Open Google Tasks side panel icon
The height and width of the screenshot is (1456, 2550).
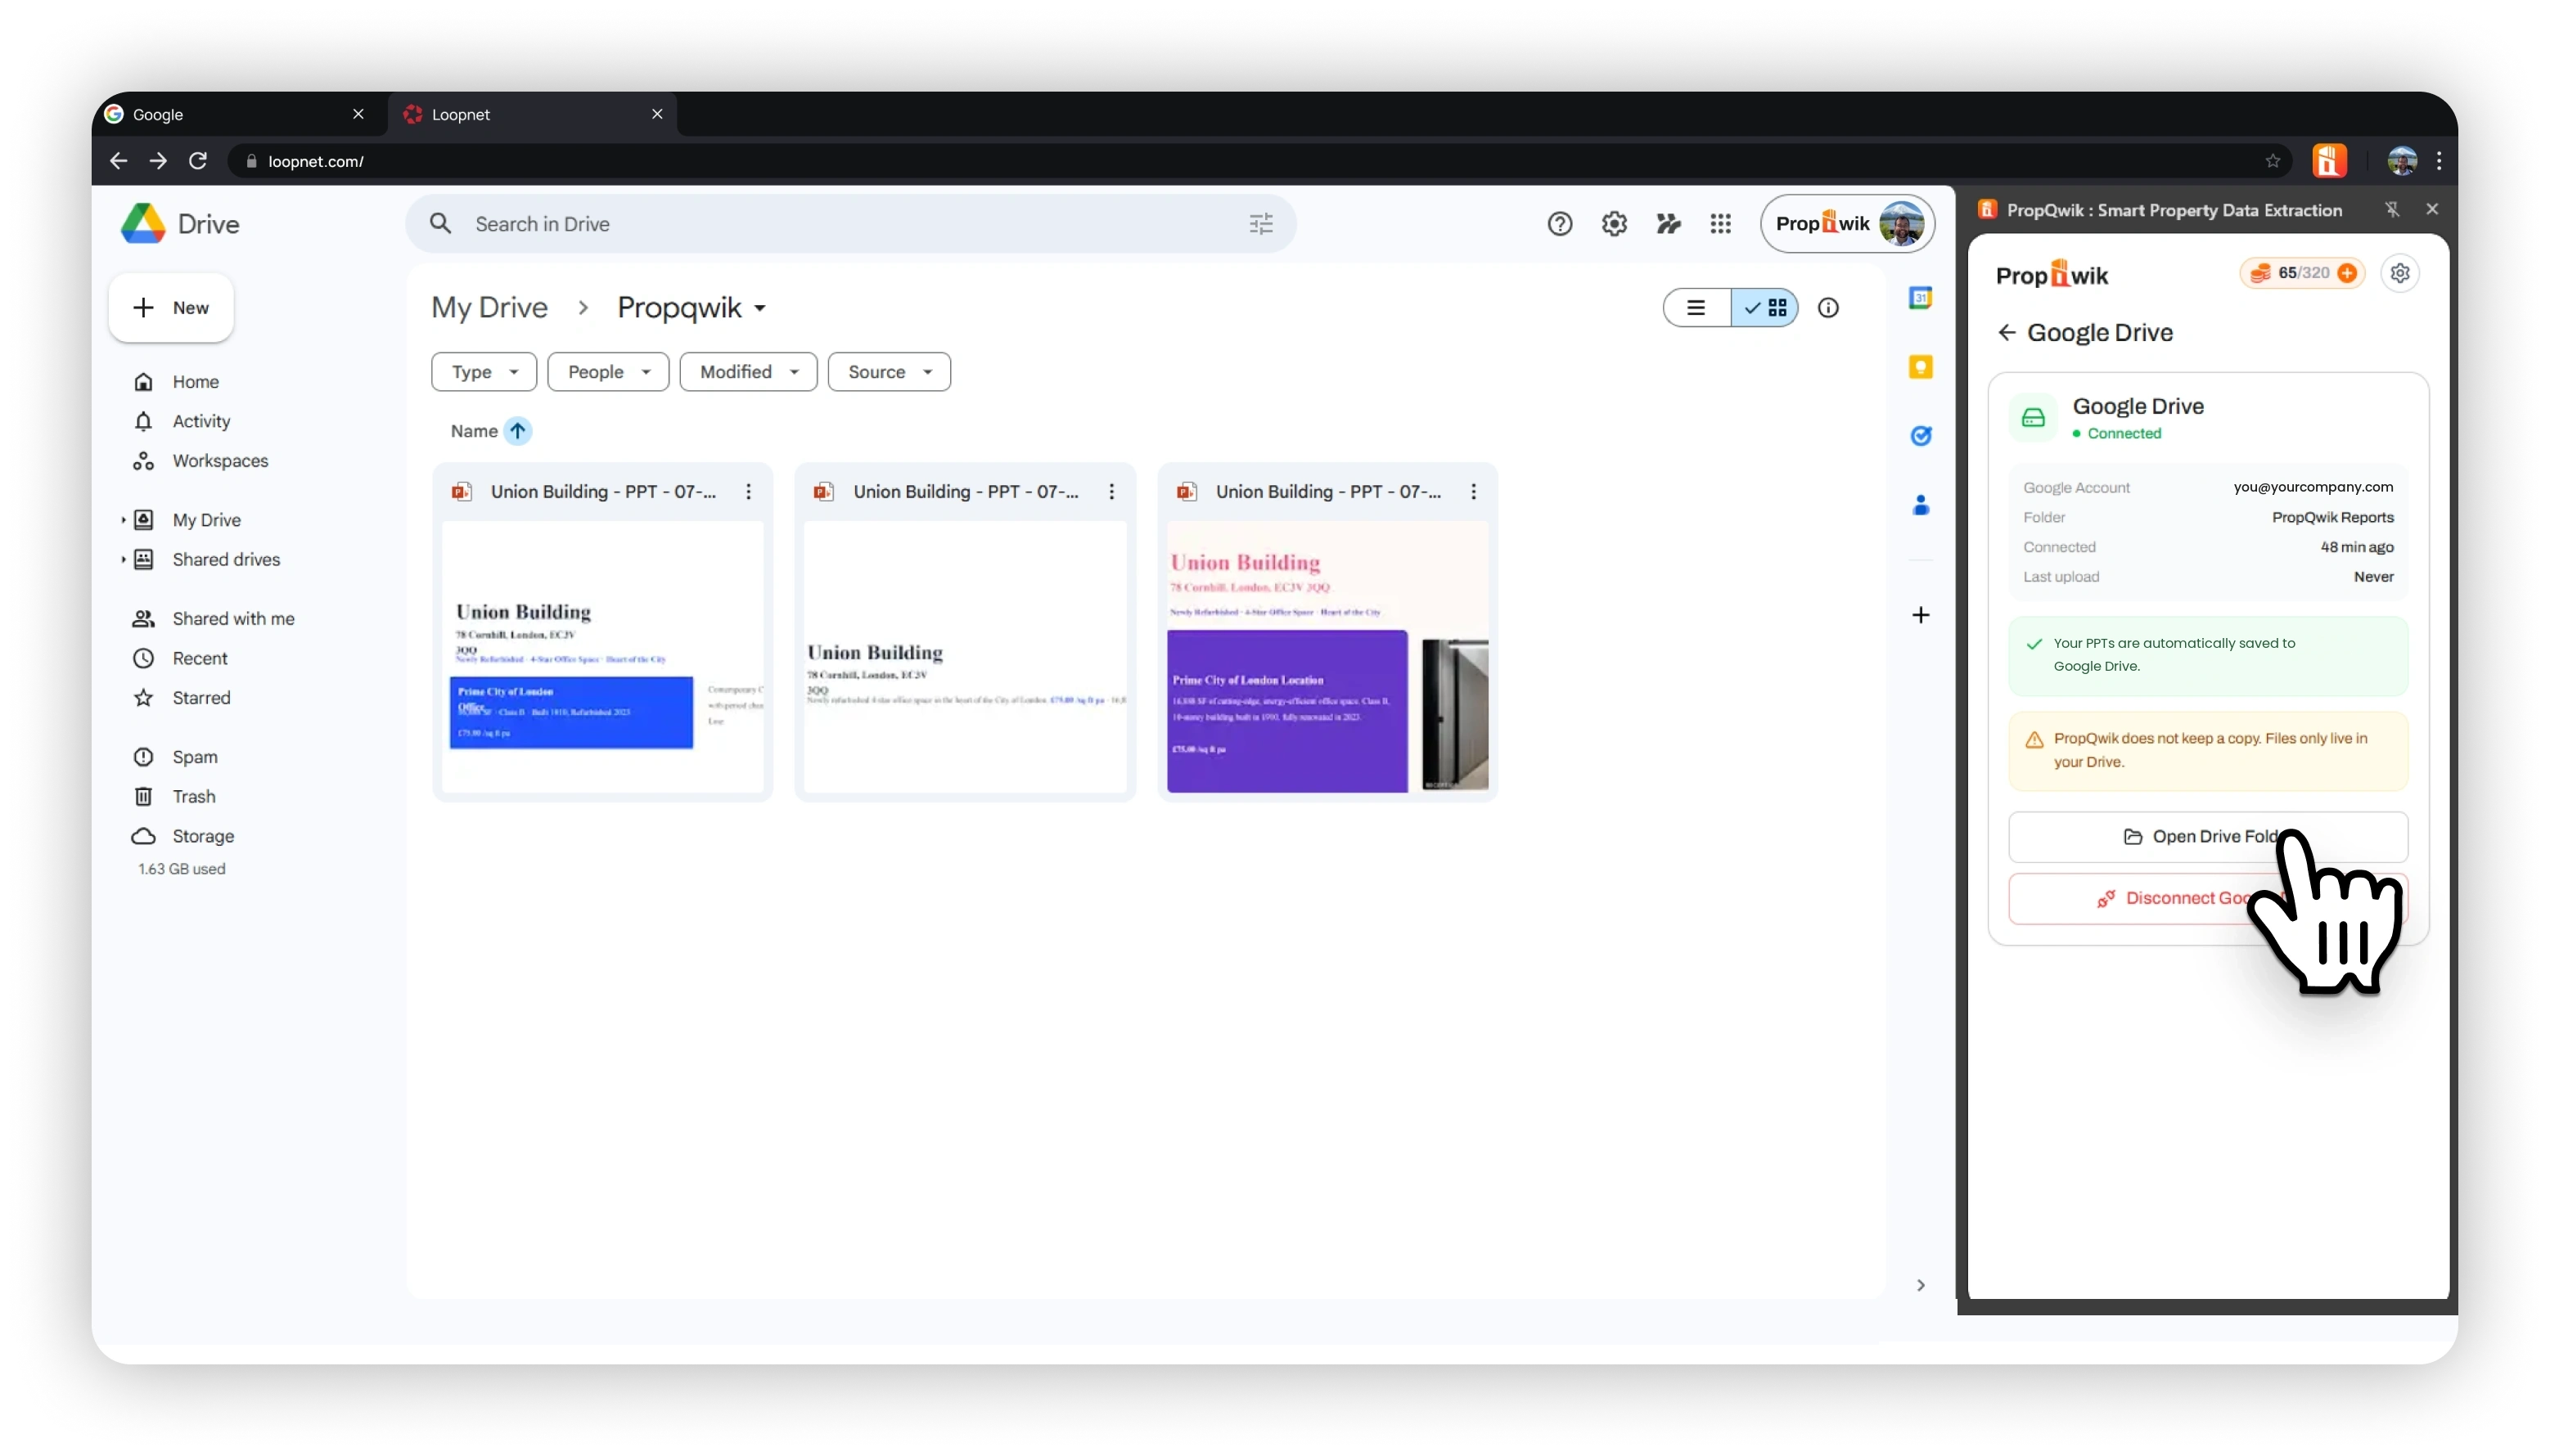pyautogui.click(x=1920, y=436)
